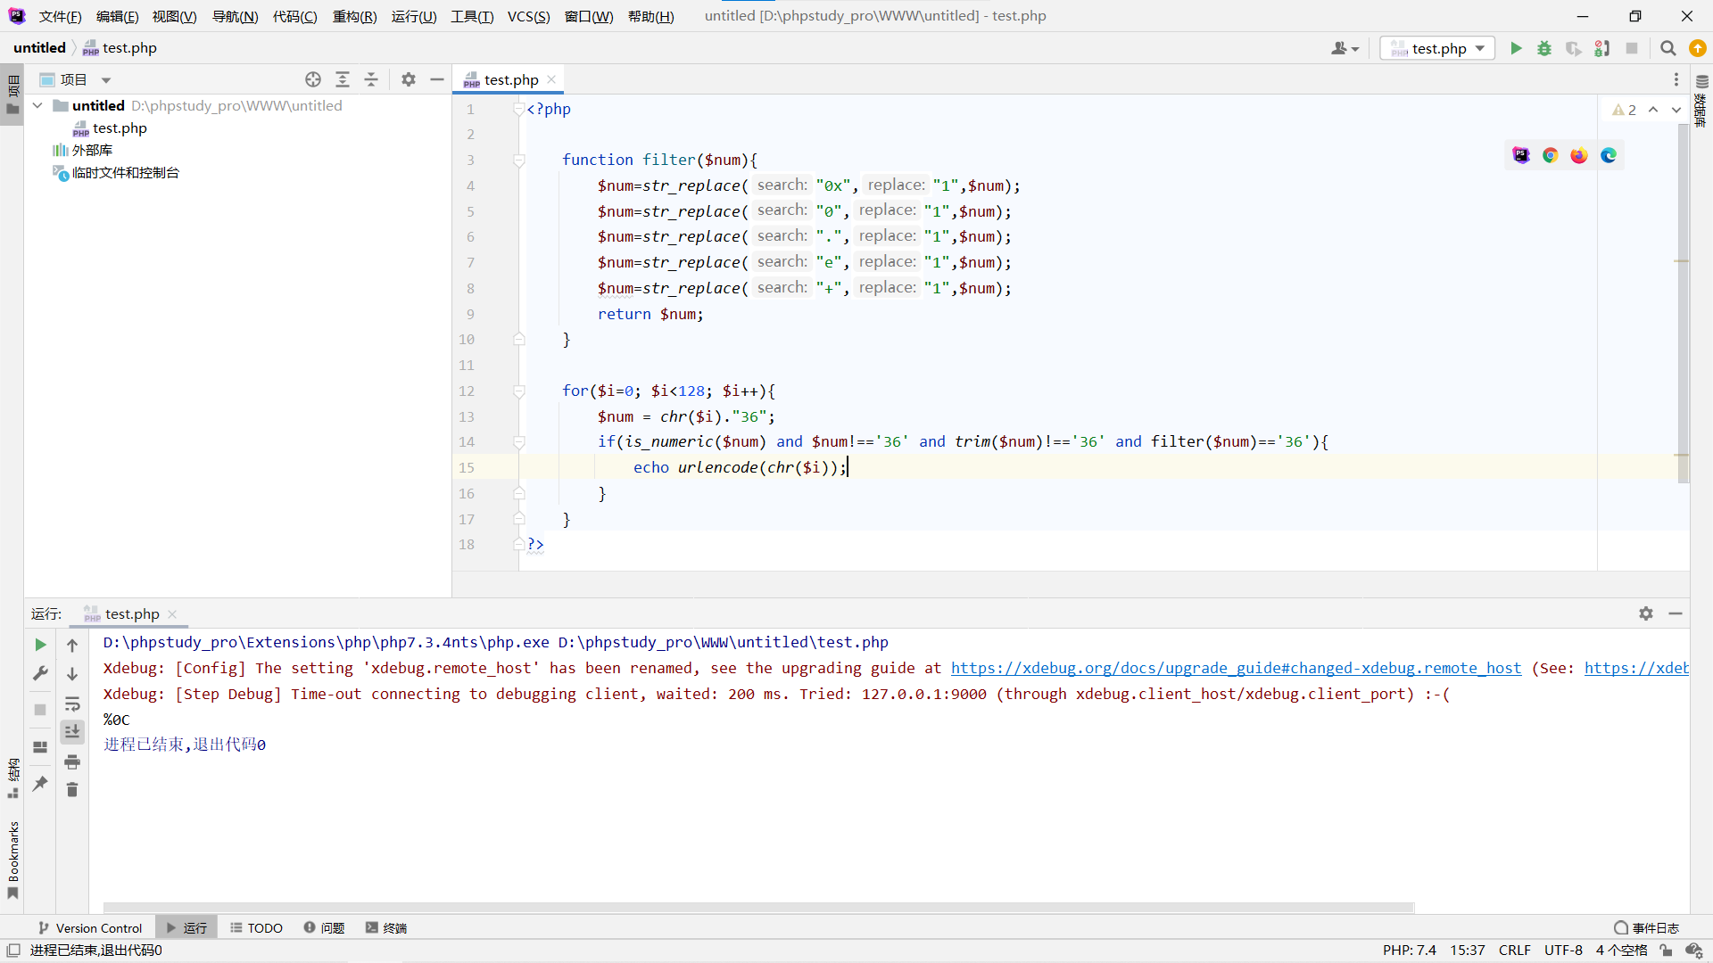This screenshot has width=1713, height=963.
Task: Open the xdebug upgrade guide link
Action: [x=1236, y=668]
